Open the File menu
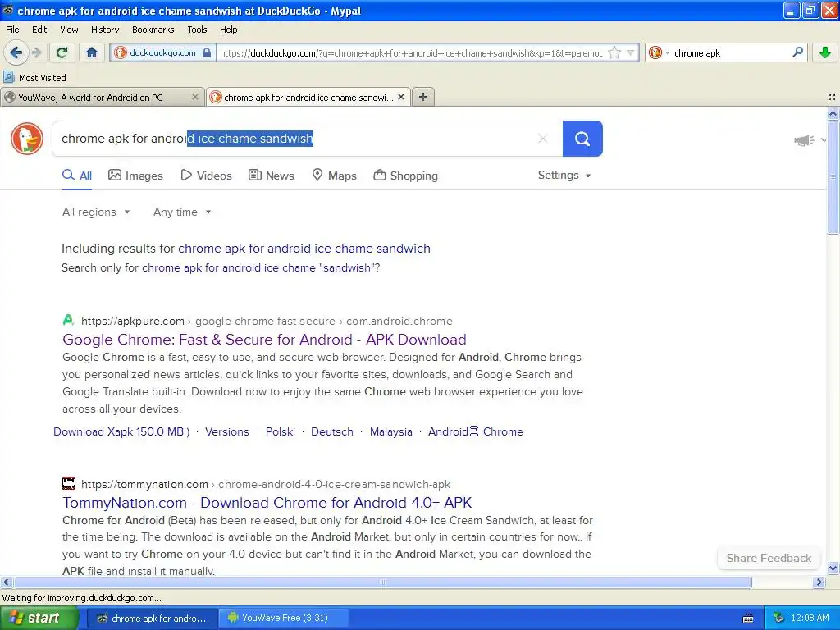The height and width of the screenshot is (630, 840). point(12,30)
